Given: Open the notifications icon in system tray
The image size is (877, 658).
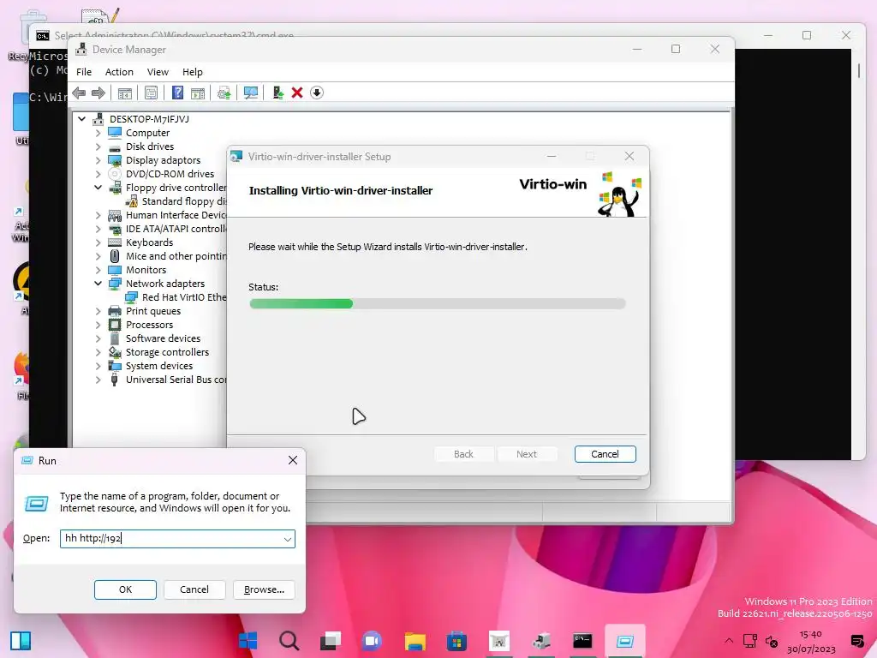Looking at the screenshot, I should click(856, 641).
